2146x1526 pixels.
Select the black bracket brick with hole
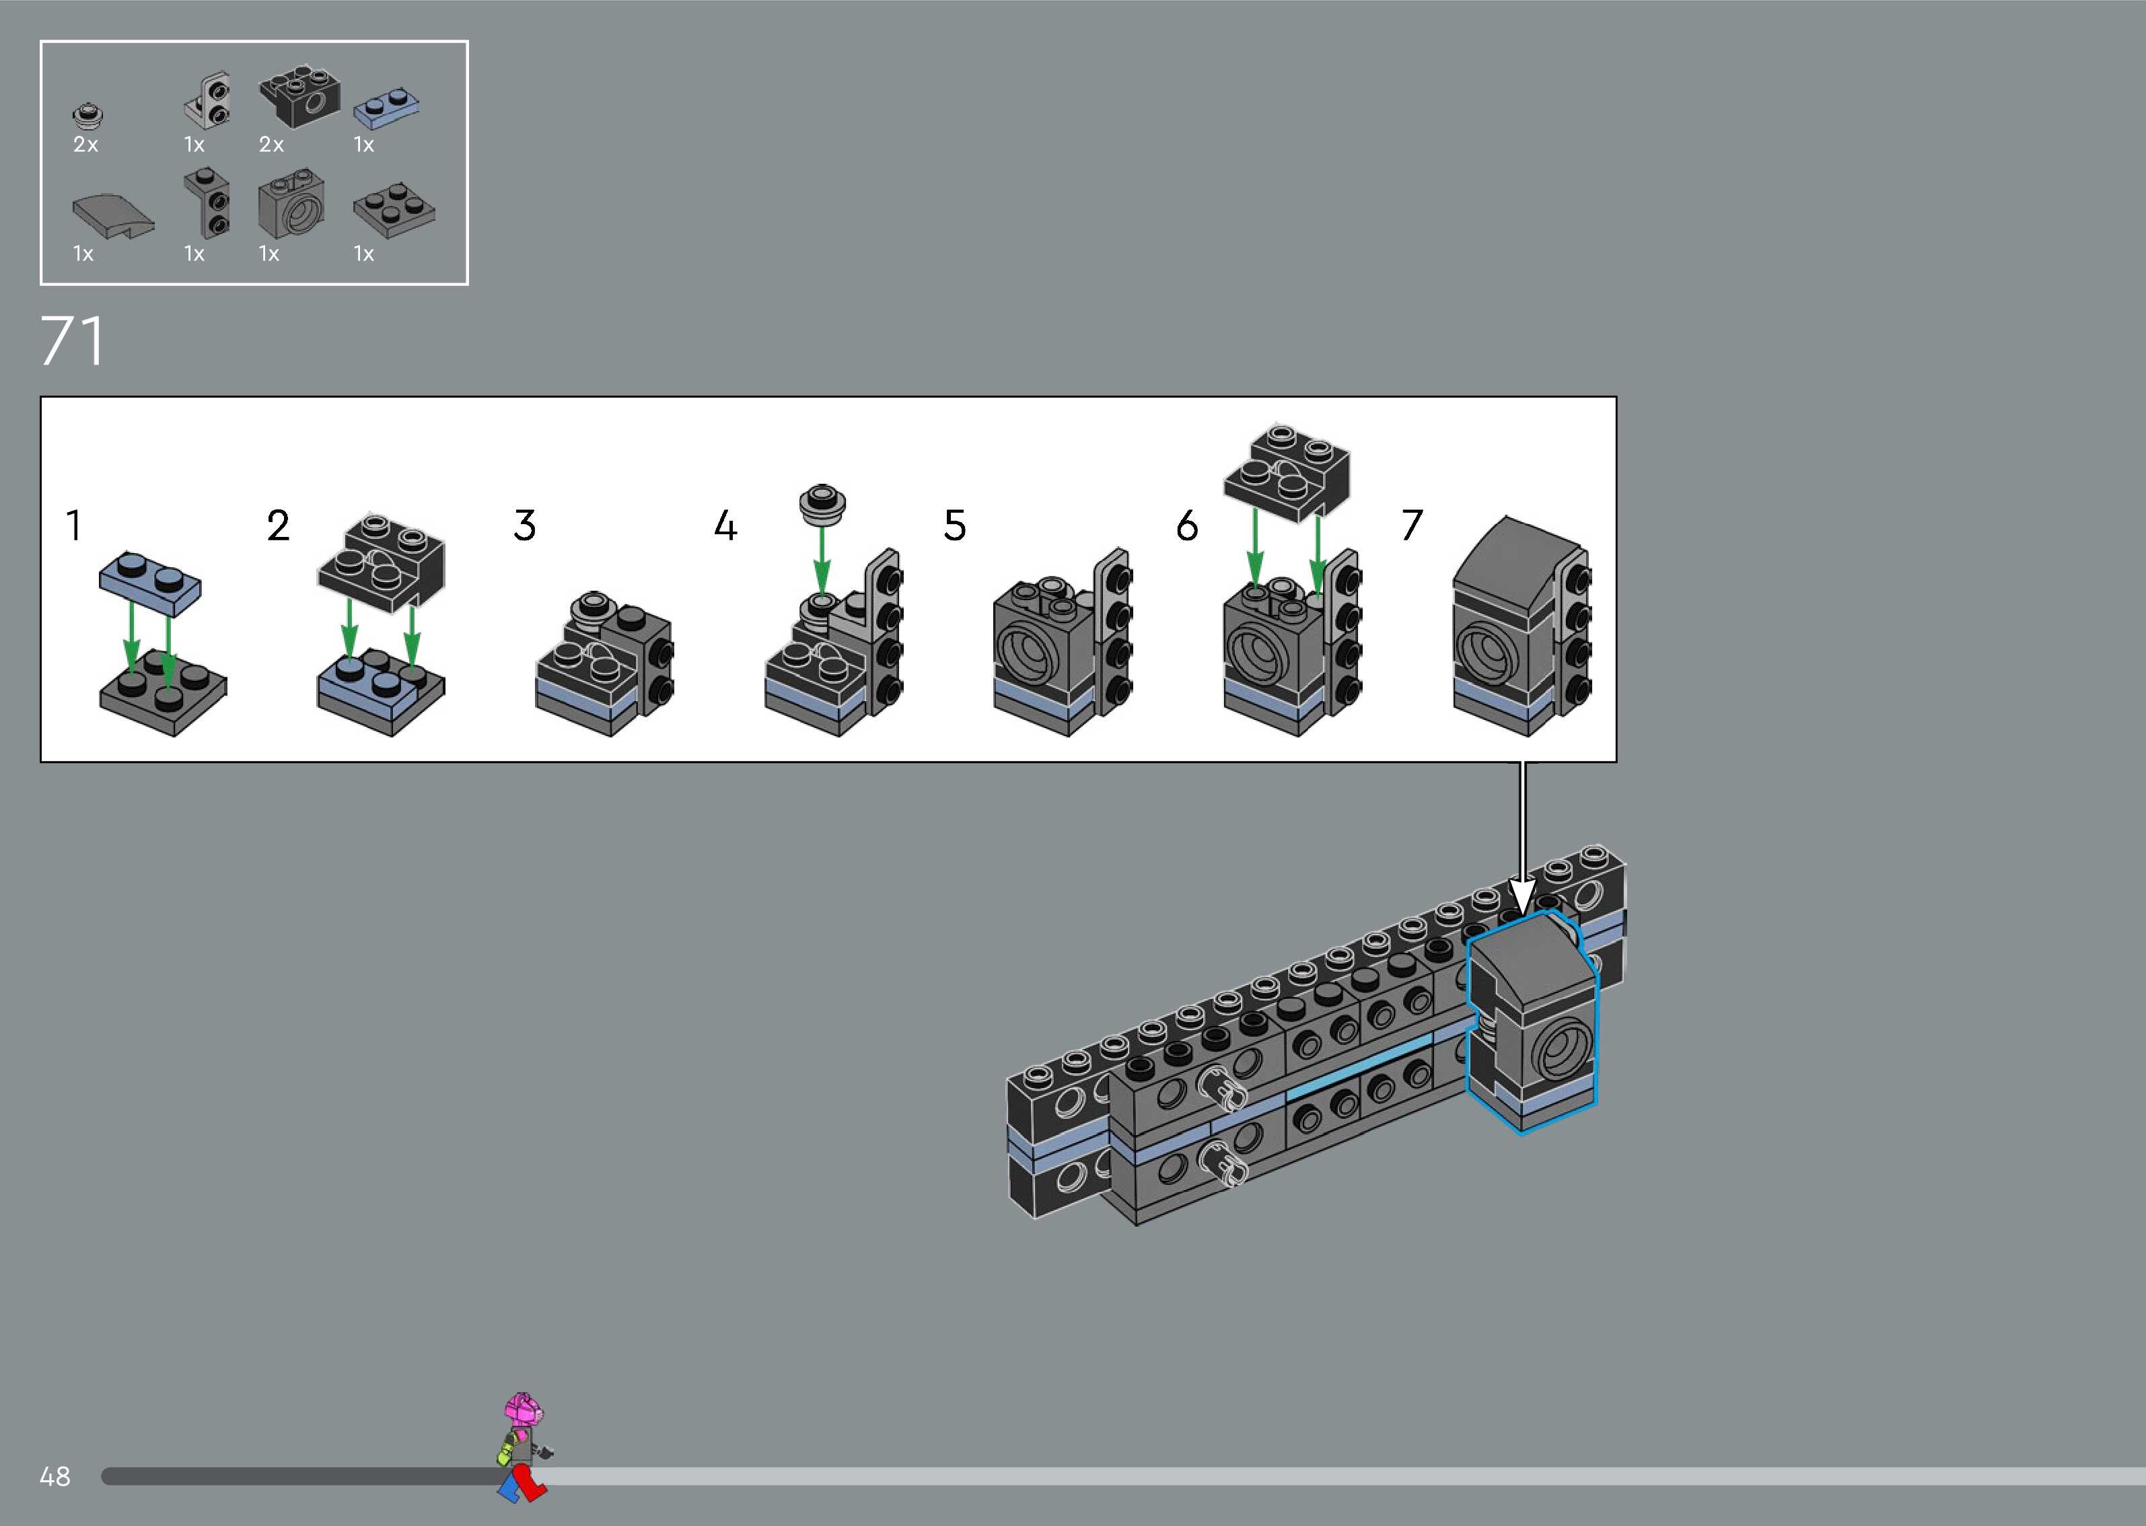pyautogui.click(x=299, y=97)
